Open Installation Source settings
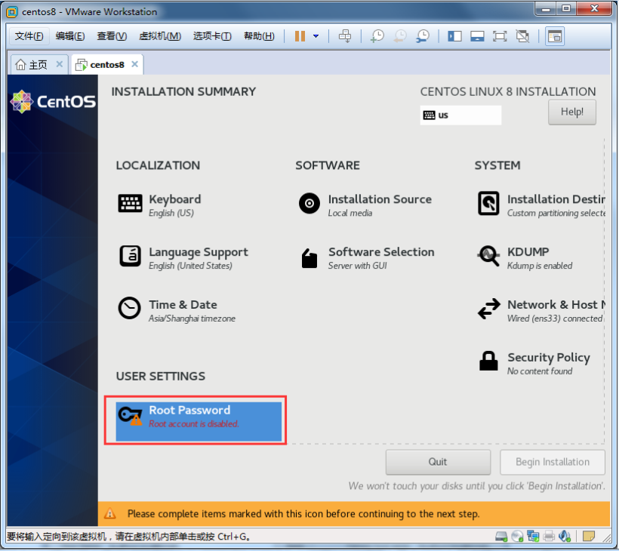 pyautogui.click(x=379, y=205)
